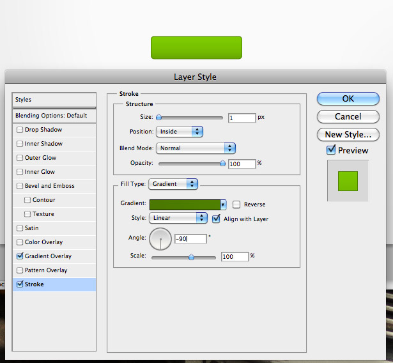The width and height of the screenshot is (393, 363).
Task: Select the Color Overlay label
Action: 43,242
